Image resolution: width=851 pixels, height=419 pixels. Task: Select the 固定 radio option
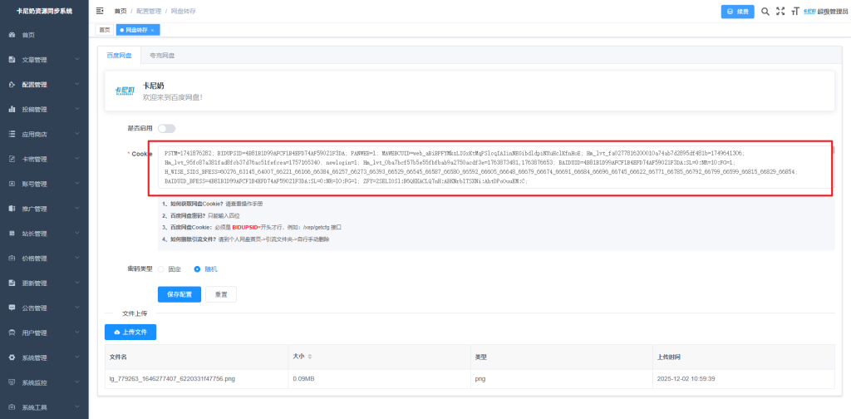point(161,269)
